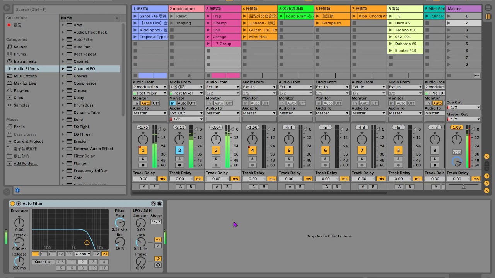Click the filter Res knob
495x278 pixels.
pyautogui.click(x=120, y=242)
